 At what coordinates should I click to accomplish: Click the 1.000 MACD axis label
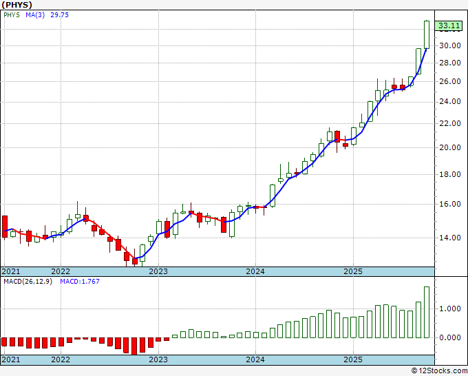[450, 309]
